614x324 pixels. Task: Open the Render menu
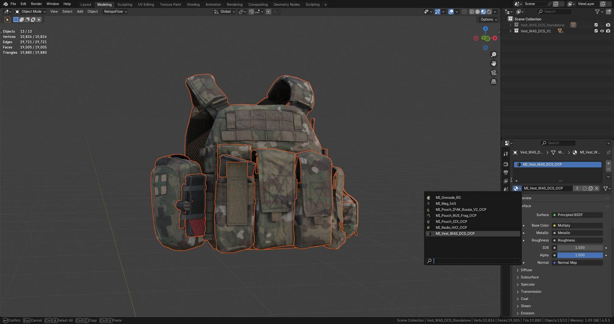[36, 4]
